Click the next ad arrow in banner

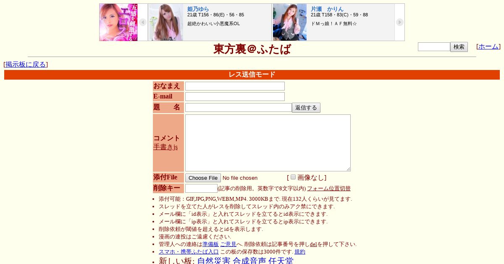400,22
